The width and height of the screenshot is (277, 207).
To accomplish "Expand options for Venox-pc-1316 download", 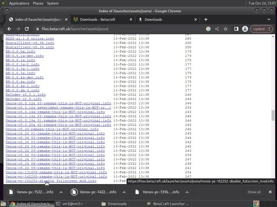I will 187,192.
